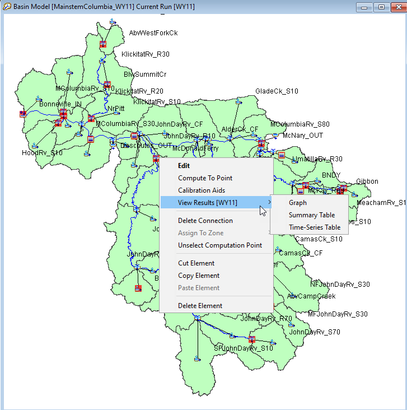Click Unselect Computation Point
This screenshot has height=410, width=407.
point(219,245)
